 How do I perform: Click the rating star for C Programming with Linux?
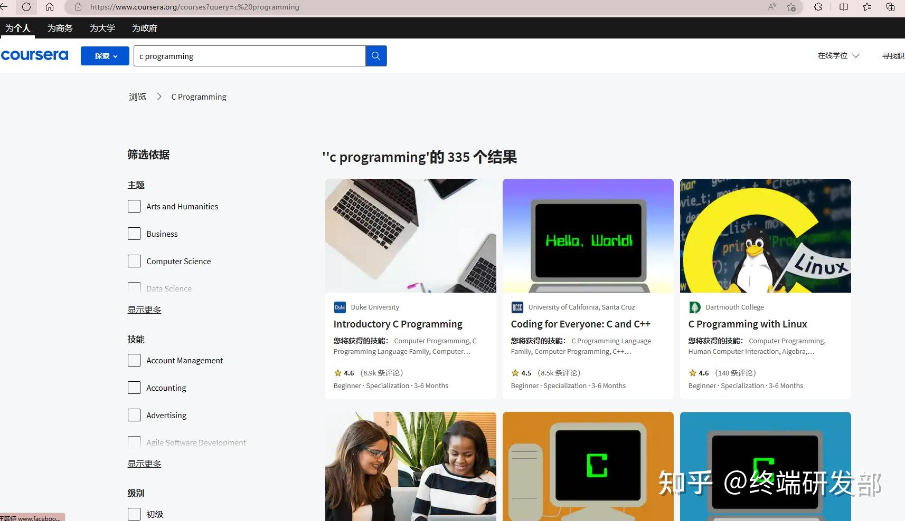tap(693, 373)
